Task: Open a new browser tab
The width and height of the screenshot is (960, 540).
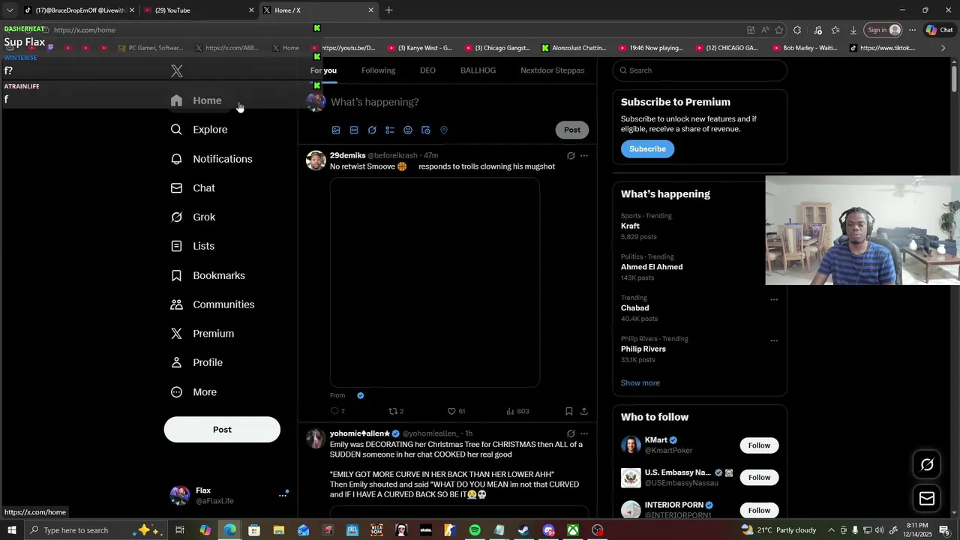Action: coord(388,10)
